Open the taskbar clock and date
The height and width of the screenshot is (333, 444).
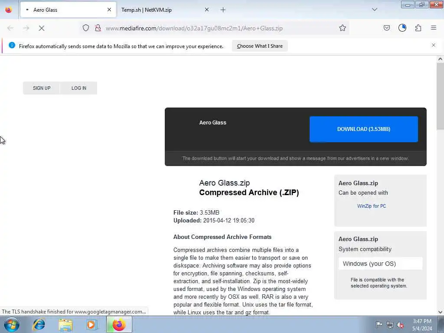[422, 325]
